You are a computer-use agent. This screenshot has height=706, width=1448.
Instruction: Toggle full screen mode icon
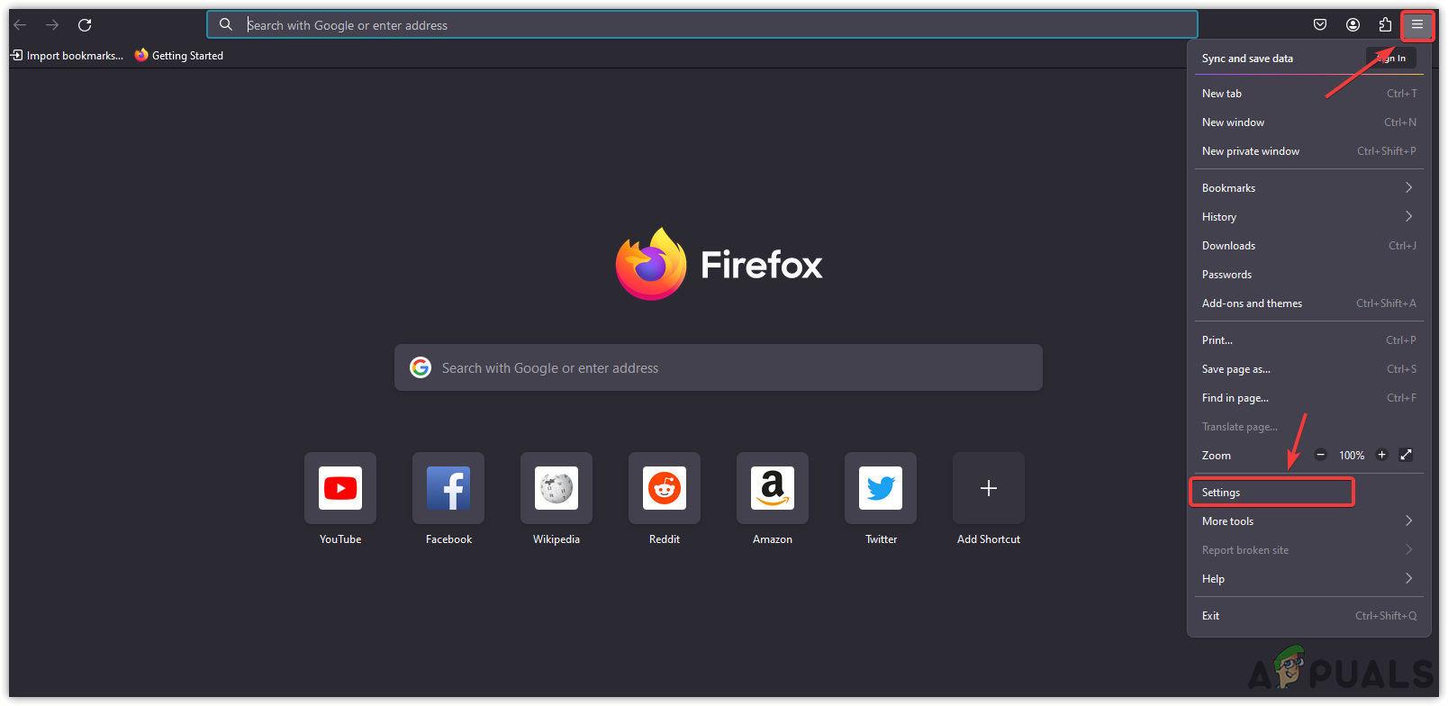[x=1407, y=455]
